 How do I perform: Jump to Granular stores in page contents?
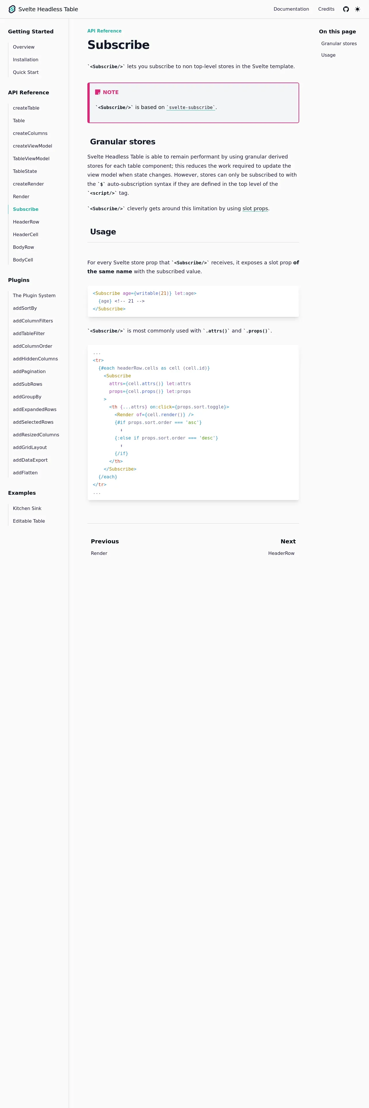(x=339, y=43)
